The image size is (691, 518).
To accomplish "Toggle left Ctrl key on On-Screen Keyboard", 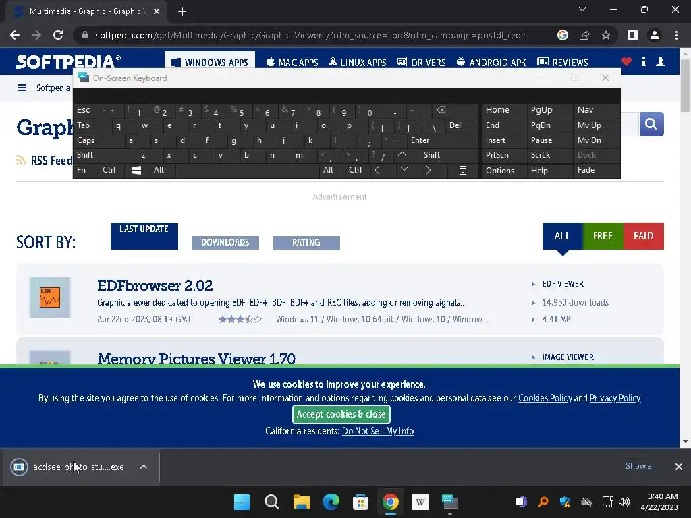I will [111, 170].
